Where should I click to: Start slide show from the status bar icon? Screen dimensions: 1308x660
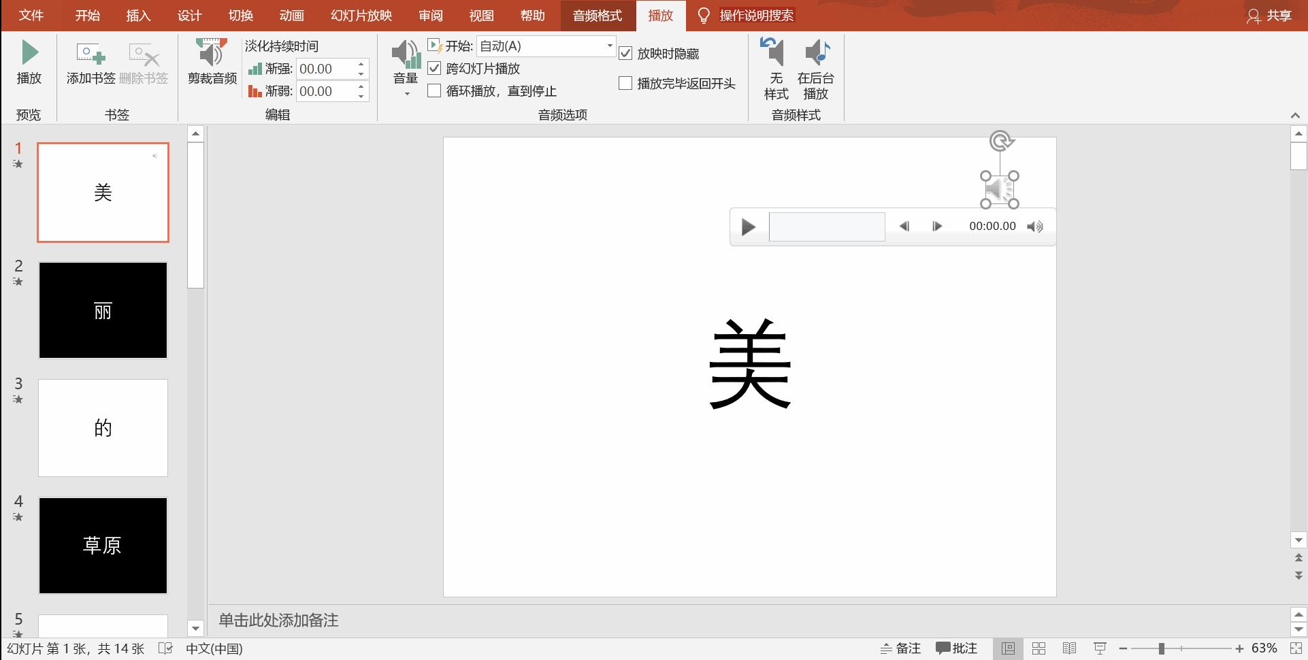[1100, 648]
